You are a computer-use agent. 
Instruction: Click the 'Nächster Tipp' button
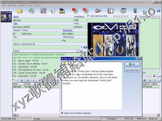[132, 70]
